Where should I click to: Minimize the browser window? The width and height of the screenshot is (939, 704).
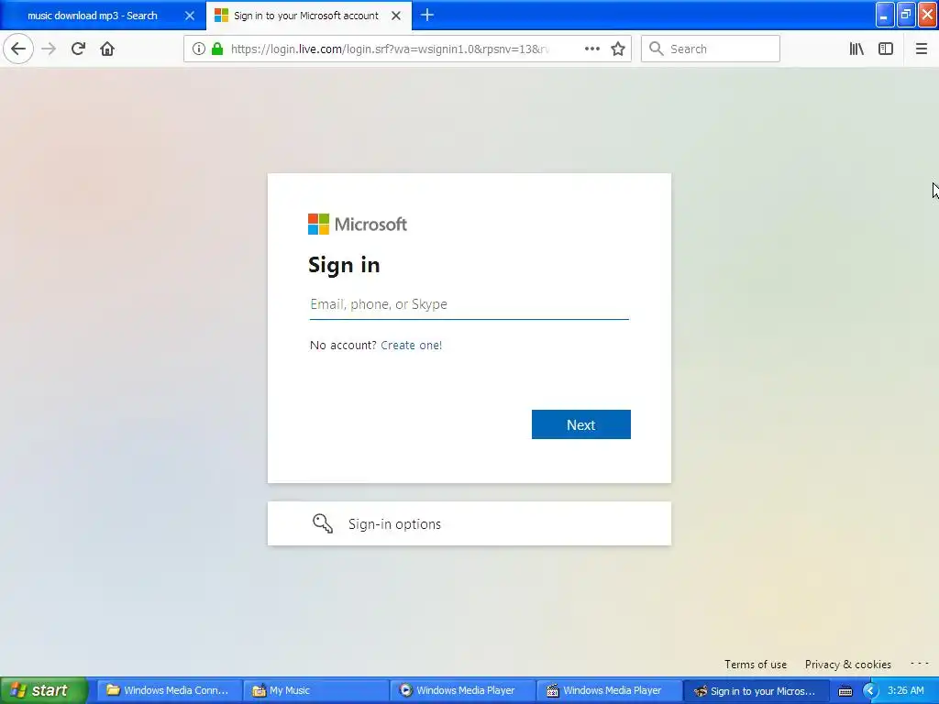click(x=884, y=15)
